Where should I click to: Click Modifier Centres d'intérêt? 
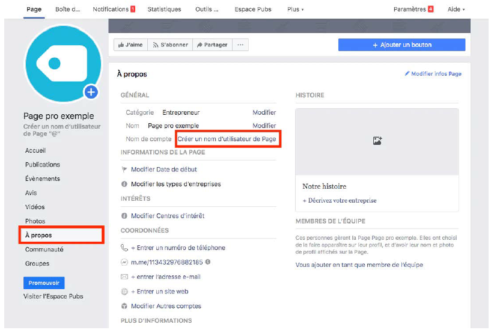[168, 216]
